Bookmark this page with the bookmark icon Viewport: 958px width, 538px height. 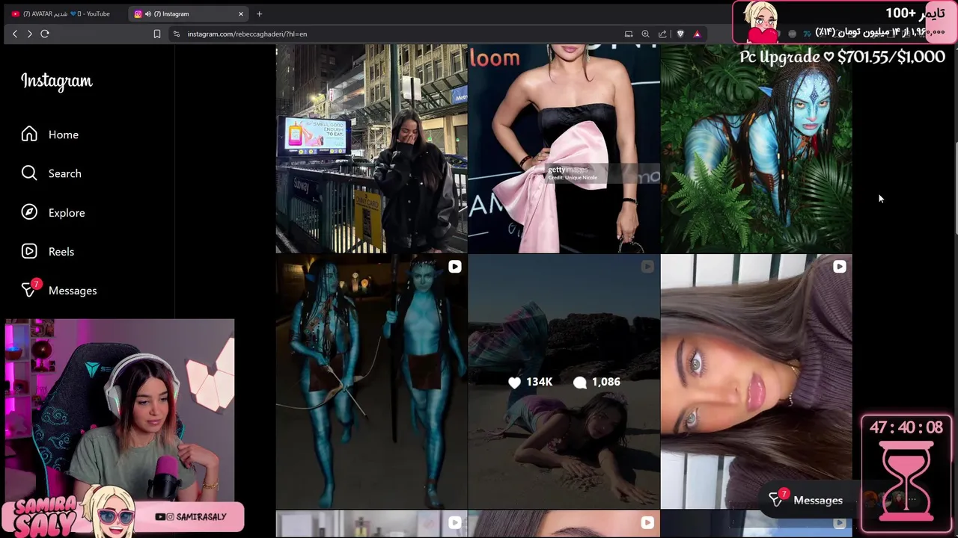pos(156,34)
